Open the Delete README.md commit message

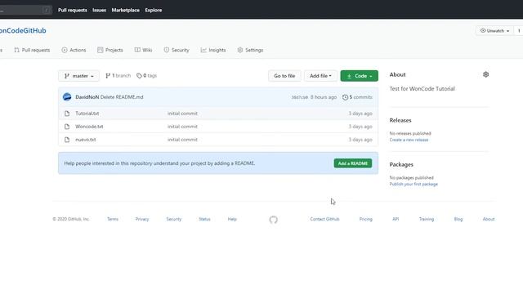tap(122, 97)
